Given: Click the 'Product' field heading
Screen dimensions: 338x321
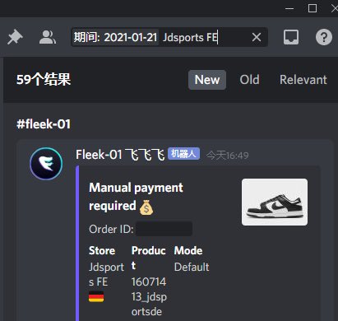Looking at the screenshot, I should pyautogui.click(x=148, y=258).
